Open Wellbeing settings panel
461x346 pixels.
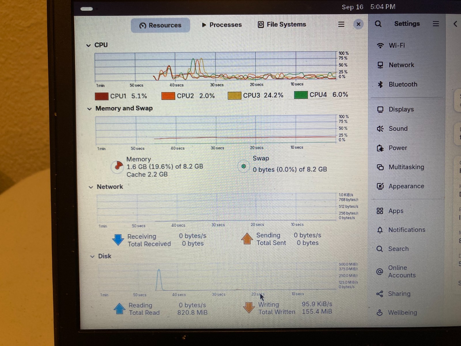point(407,313)
